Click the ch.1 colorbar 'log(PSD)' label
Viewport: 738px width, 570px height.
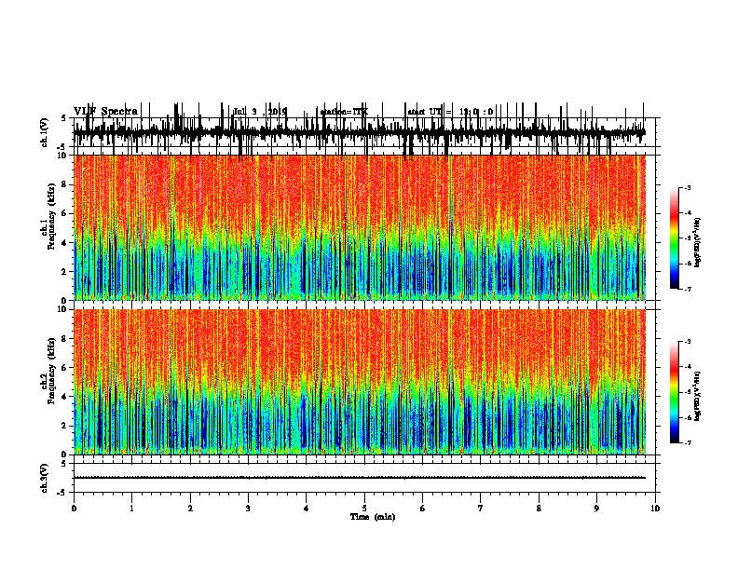coord(697,242)
